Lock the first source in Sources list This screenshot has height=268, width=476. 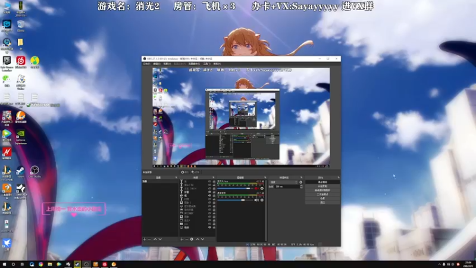click(x=214, y=182)
